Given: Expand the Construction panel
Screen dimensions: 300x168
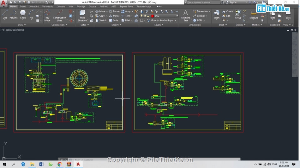Looking at the screenshot, I should coord(59,25).
